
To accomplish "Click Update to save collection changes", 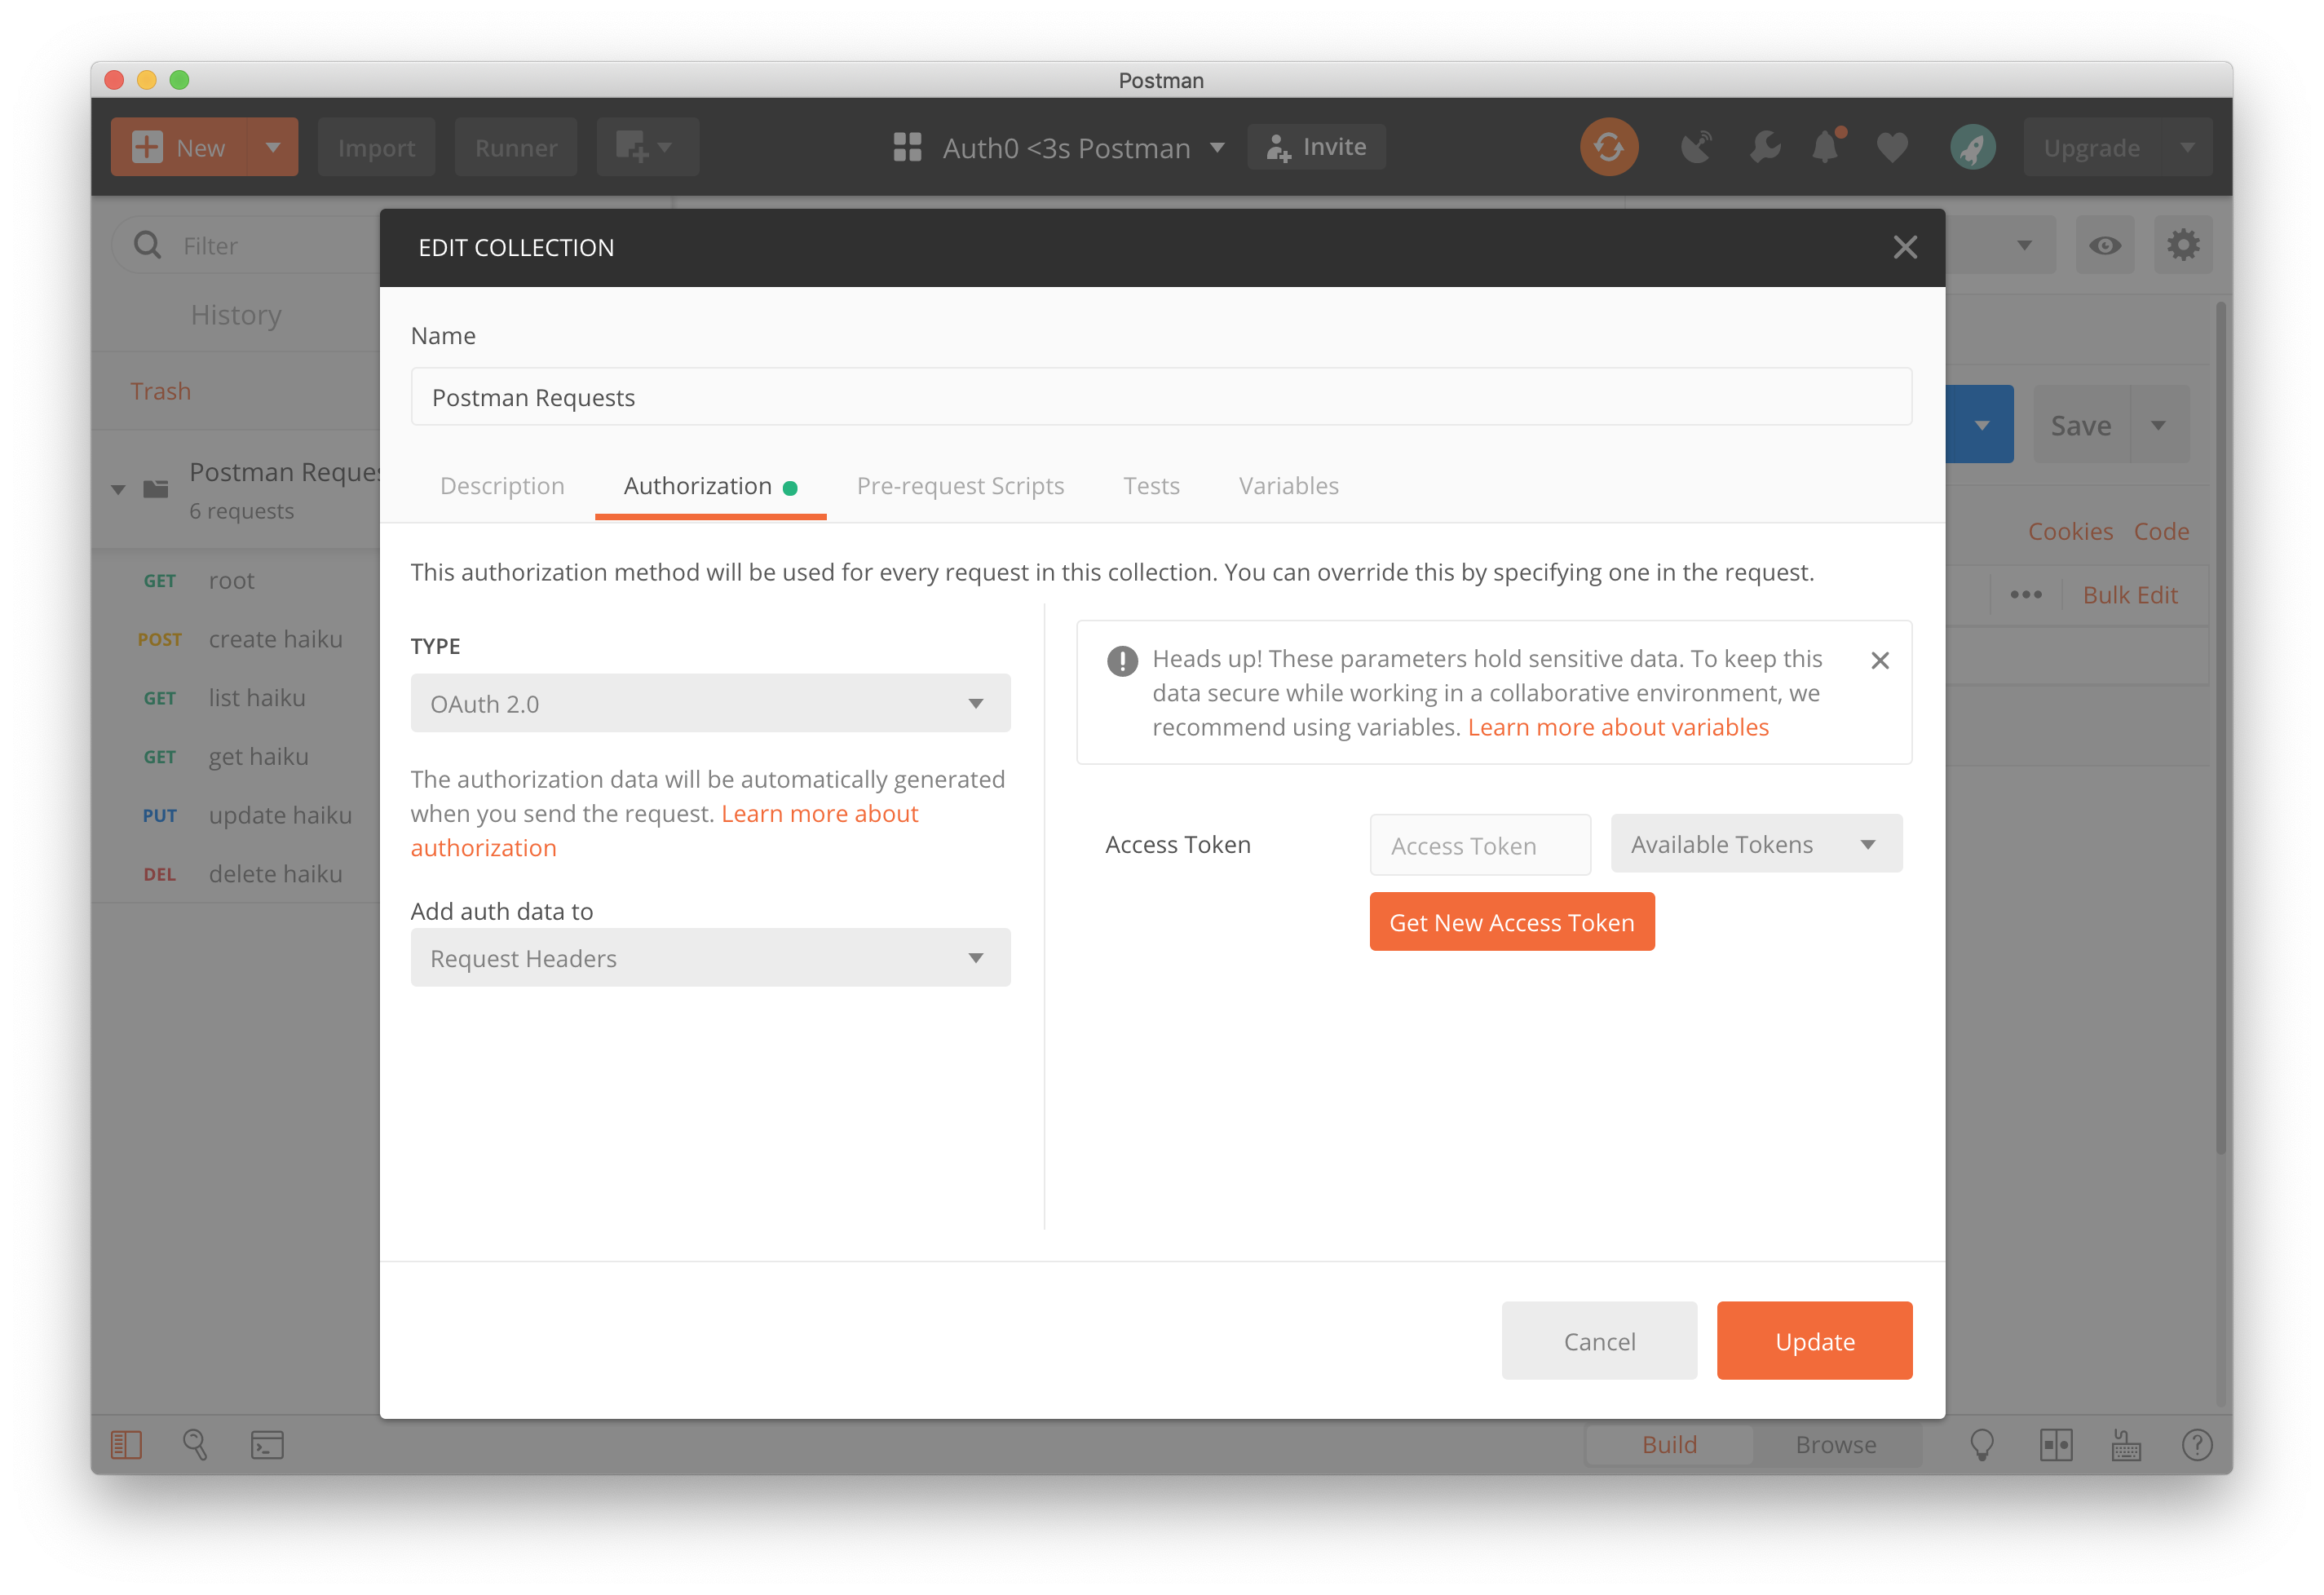I will click(1814, 1341).
